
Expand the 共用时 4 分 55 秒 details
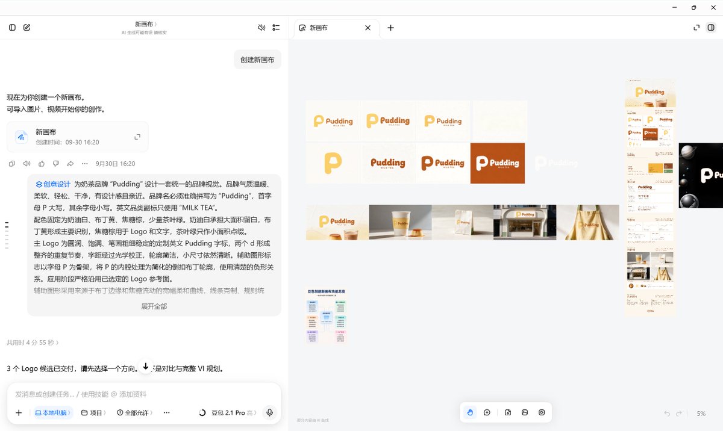tap(33, 343)
